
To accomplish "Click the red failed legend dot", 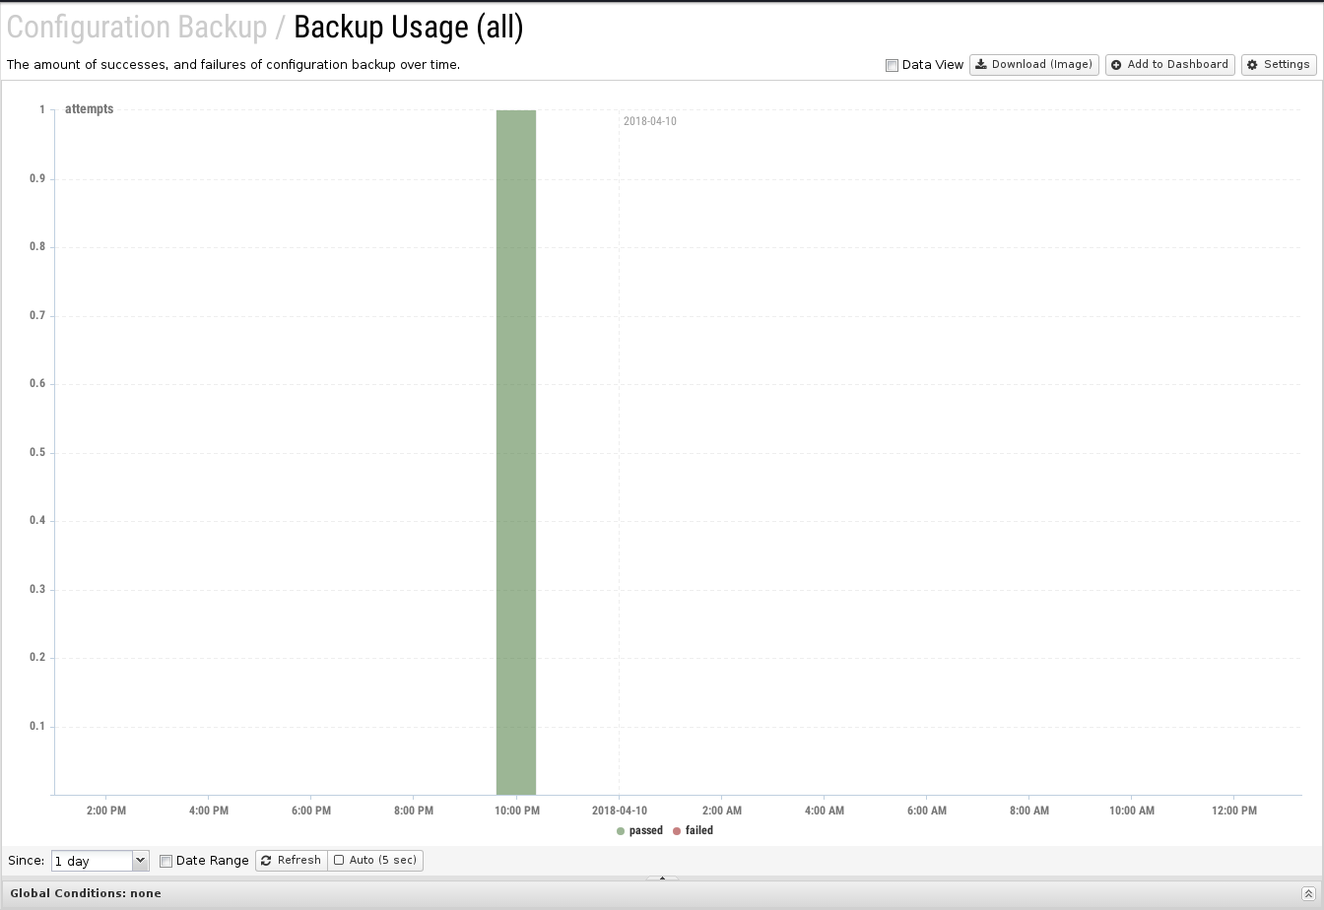I will [677, 831].
